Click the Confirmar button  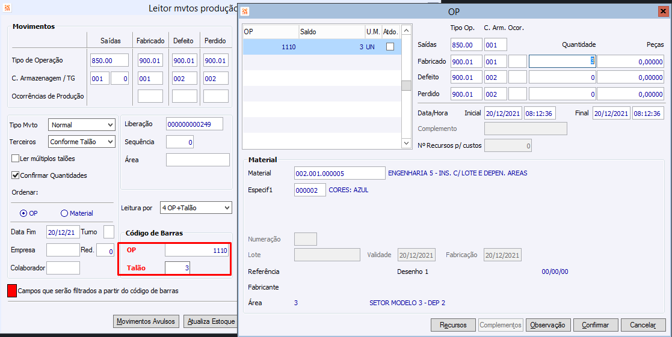click(595, 325)
